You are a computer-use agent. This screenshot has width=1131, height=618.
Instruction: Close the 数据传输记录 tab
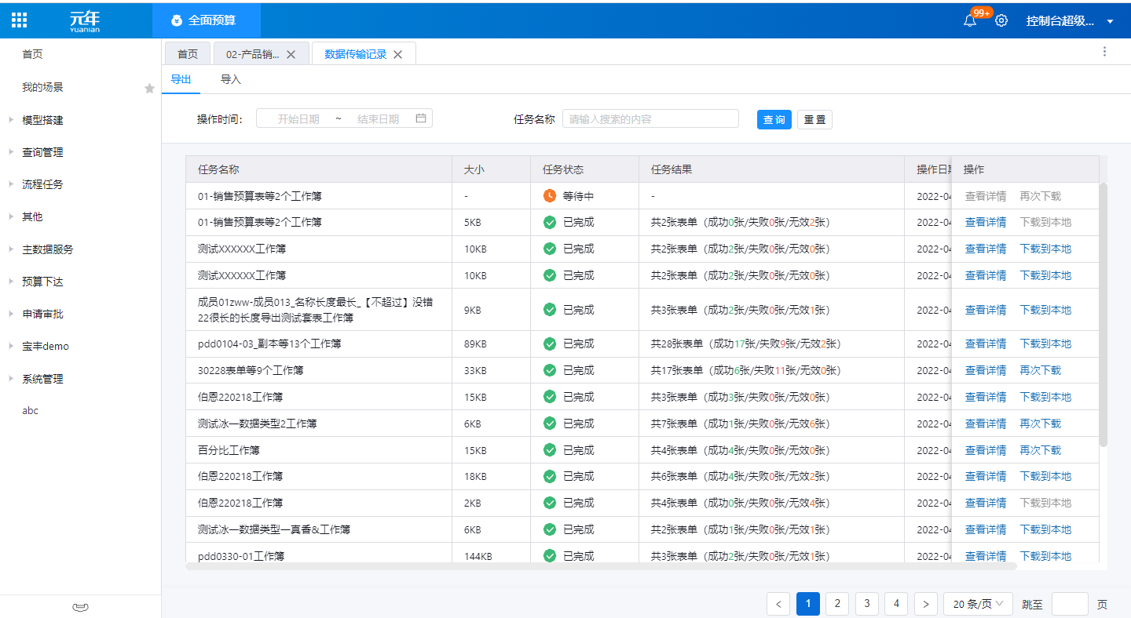coord(398,54)
